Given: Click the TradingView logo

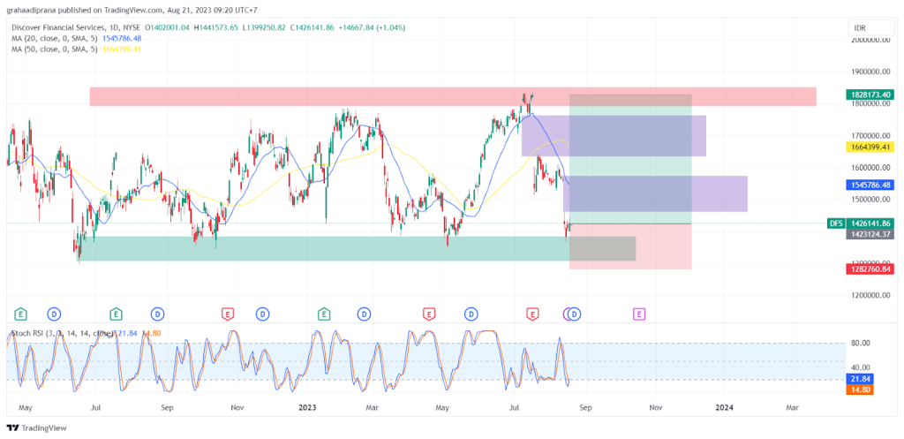Looking at the screenshot, I should 36,428.
